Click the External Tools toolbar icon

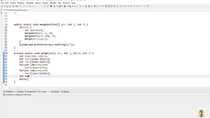click(x=70, y=6)
